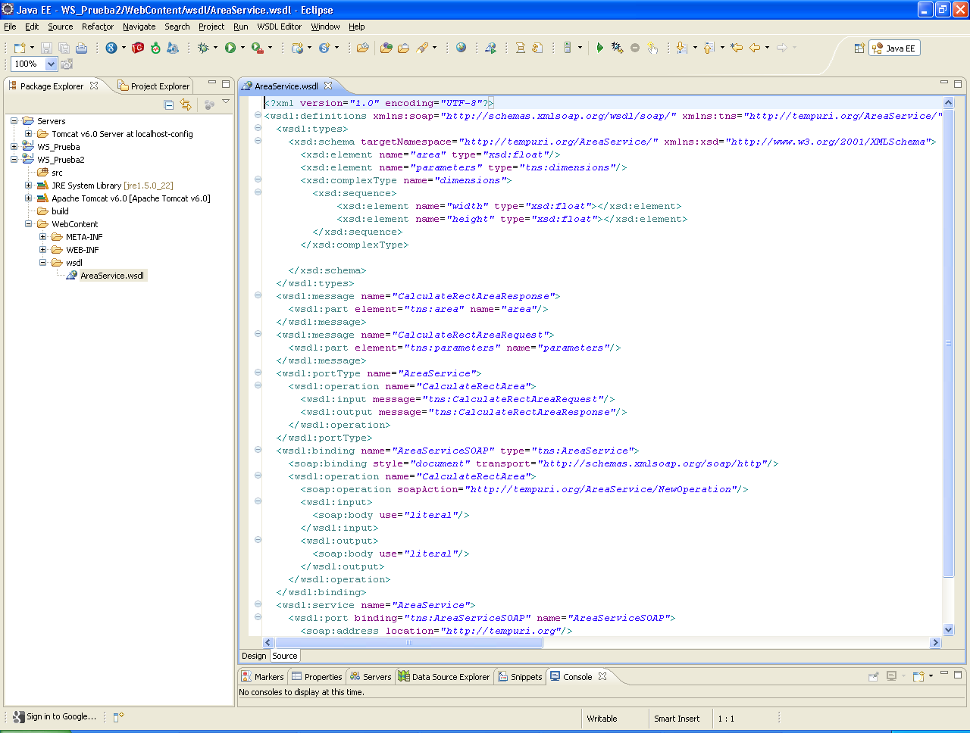The width and height of the screenshot is (970, 733).
Task: Click the Next Annotation arrow icon
Action: coord(681,48)
